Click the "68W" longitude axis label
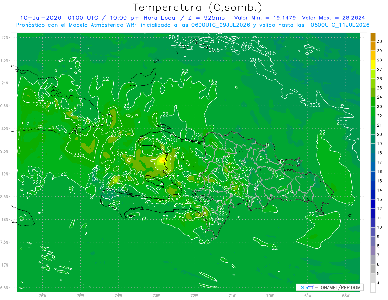Image resolution: width=388 pixels, height=300 pixels. pos(346,295)
